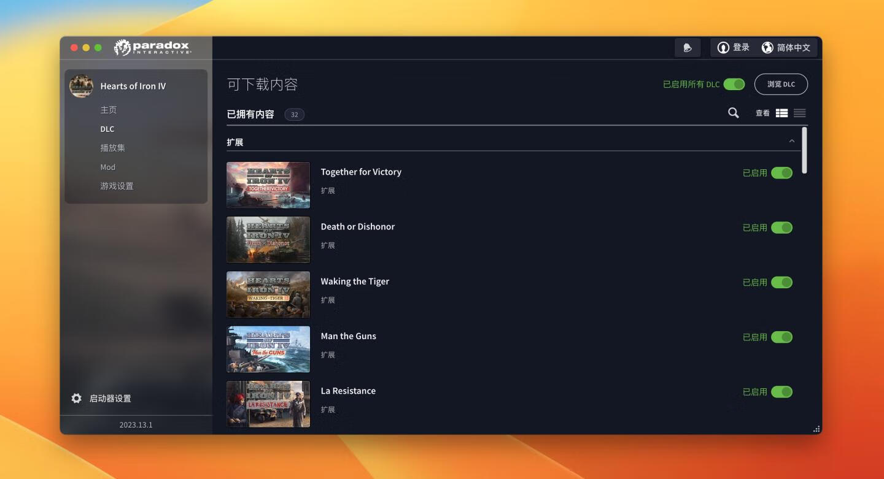Click the 已拥有内容 heading

point(250,114)
